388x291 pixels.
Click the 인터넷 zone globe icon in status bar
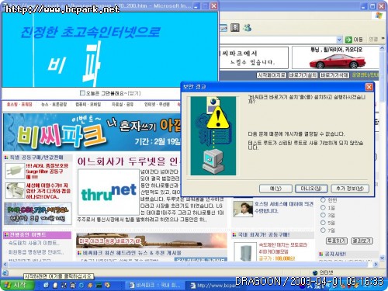(x=315, y=272)
